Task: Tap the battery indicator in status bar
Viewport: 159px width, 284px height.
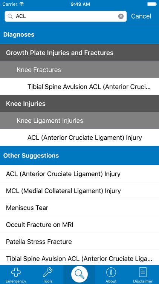Action: point(152,4)
